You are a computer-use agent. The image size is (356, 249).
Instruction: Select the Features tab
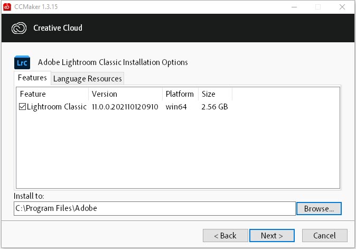[32, 78]
